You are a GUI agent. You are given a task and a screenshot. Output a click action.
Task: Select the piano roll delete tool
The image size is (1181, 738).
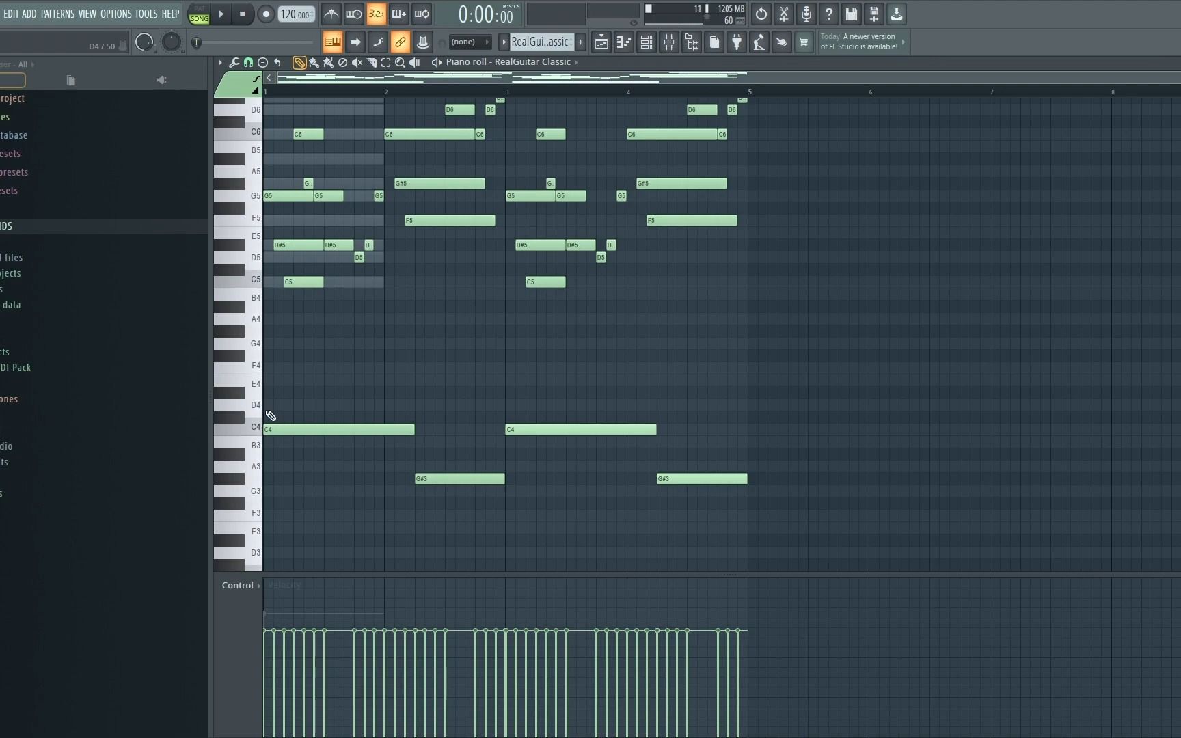coord(342,62)
